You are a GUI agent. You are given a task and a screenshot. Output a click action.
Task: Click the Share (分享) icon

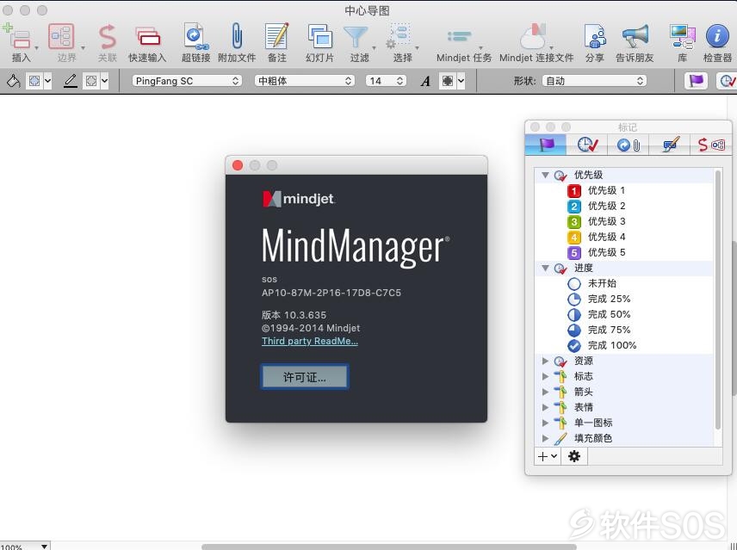595,37
